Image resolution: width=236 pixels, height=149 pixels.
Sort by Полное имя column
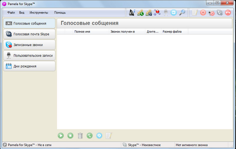[x=91, y=32]
